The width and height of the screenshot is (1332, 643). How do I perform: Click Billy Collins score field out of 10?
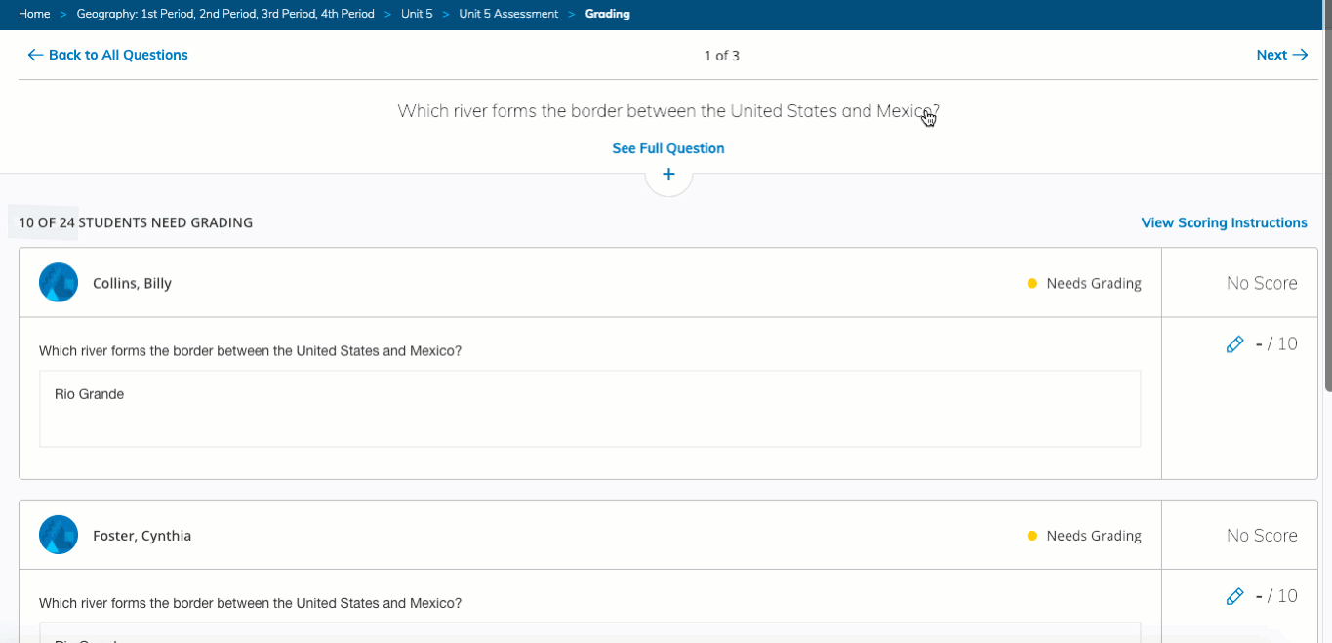tap(1276, 344)
